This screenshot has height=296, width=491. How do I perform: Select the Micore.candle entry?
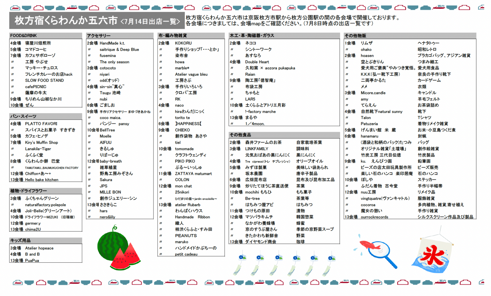[373, 93]
